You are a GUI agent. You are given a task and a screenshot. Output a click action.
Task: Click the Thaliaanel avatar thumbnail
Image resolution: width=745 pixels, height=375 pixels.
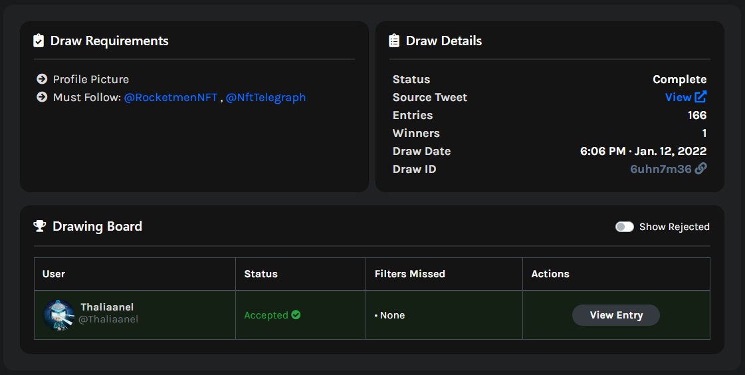(58, 314)
